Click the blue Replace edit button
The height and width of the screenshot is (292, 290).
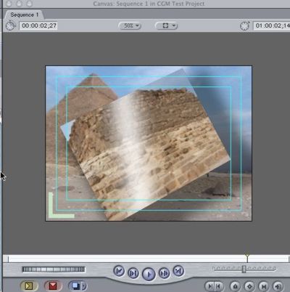75,286
